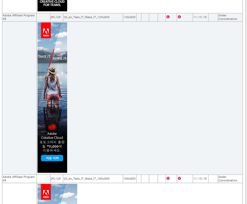Click first pink dollar icon in 160x600 row
Viewport: 247px width, 204px height.
[168, 178]
